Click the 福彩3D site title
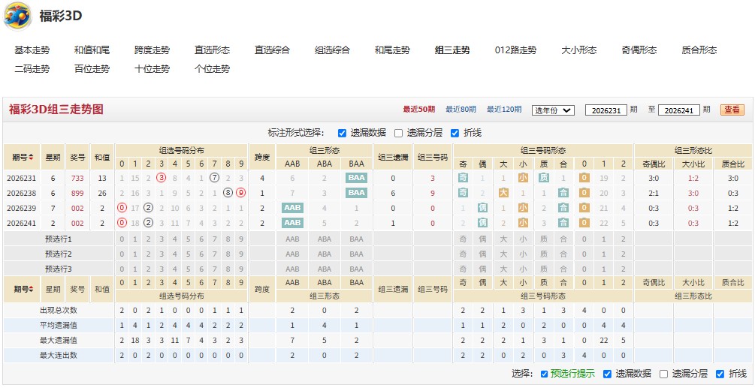The height and width of the screenshot is (388, 755). point(61,16)
